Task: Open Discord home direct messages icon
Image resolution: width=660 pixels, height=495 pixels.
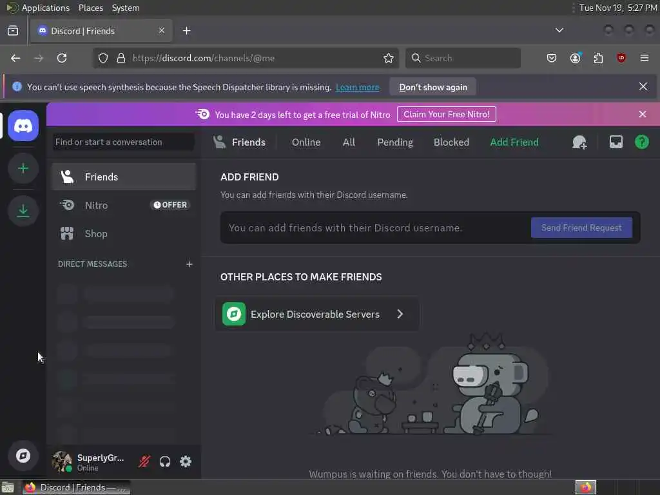Action: [23, 126]
